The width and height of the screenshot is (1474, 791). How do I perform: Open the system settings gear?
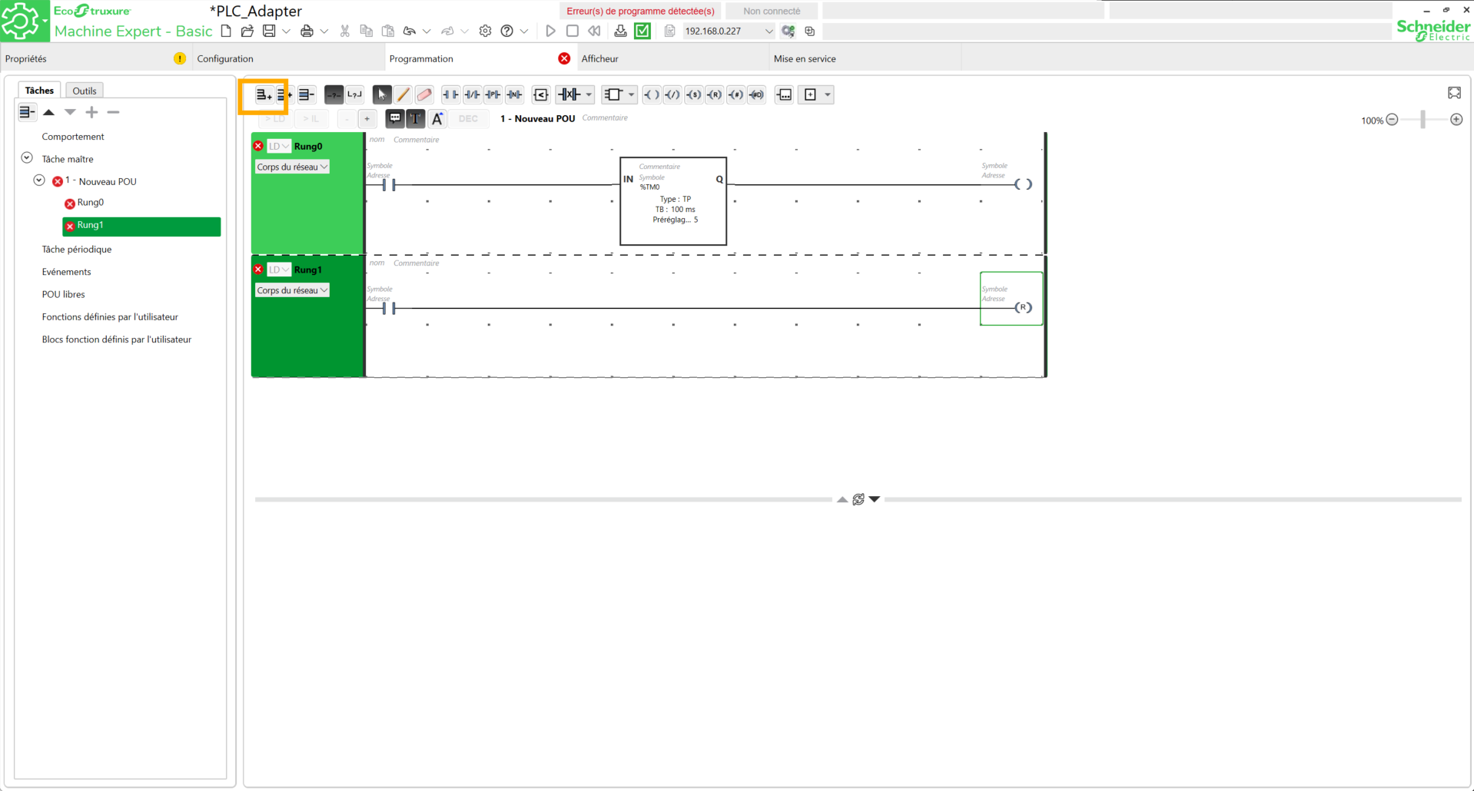point(485,31)
